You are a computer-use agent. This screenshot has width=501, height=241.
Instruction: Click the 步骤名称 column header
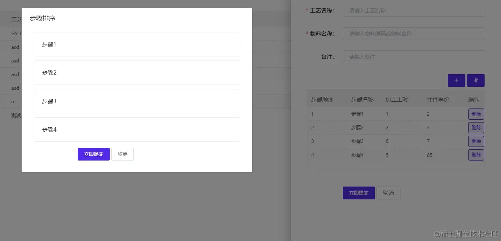[x=362, y=99]
